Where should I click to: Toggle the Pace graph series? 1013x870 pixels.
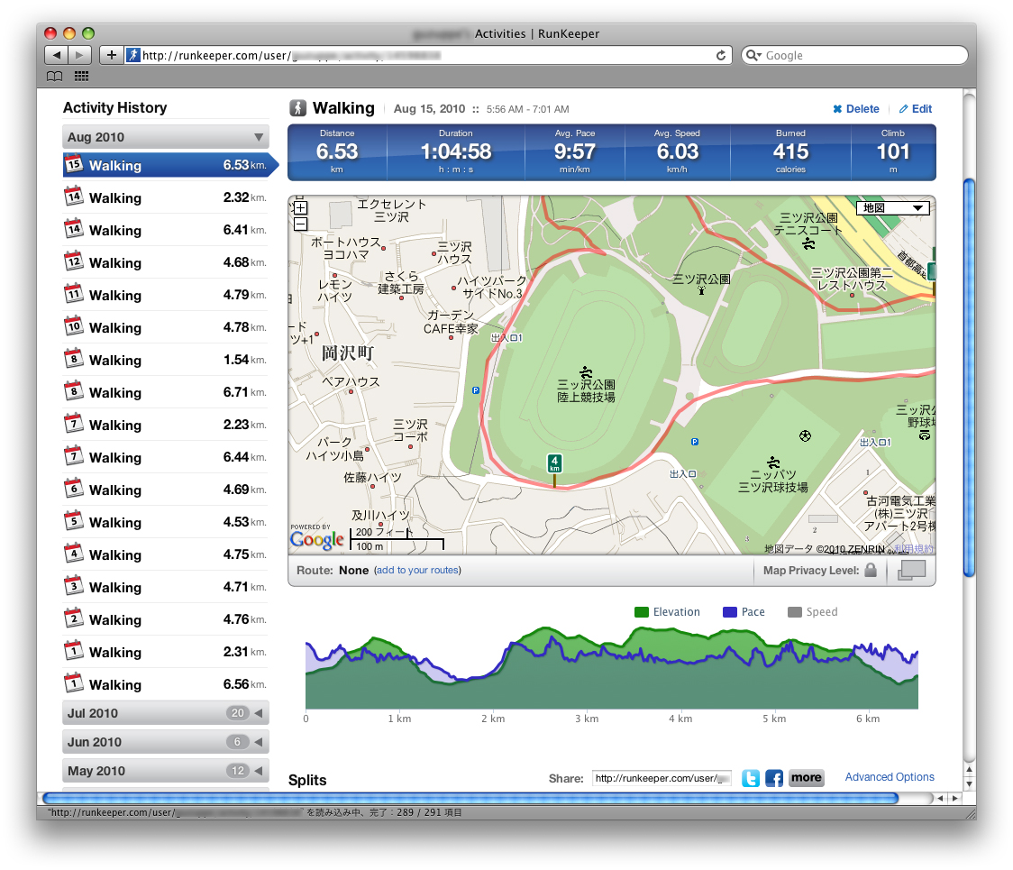(x=744, y=612)
